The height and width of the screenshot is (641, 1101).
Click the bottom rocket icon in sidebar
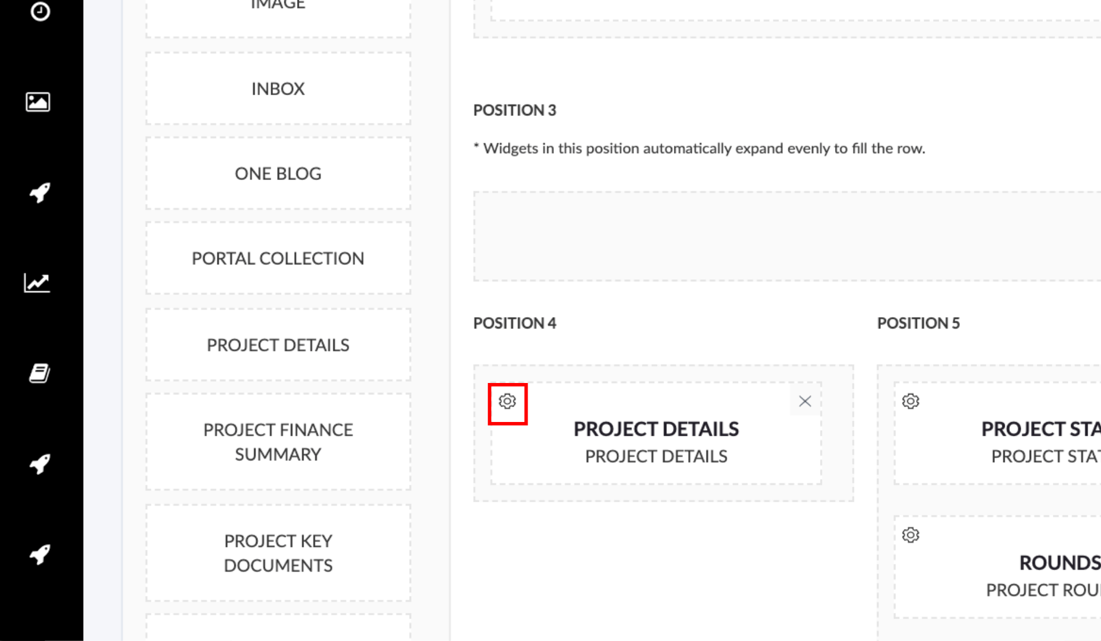tap(40, 554)
